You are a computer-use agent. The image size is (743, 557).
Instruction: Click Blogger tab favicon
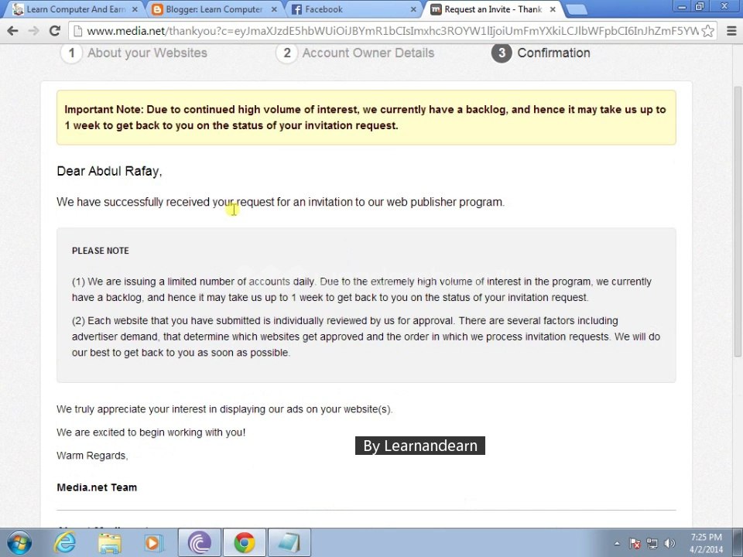click(x=157, y=9)
